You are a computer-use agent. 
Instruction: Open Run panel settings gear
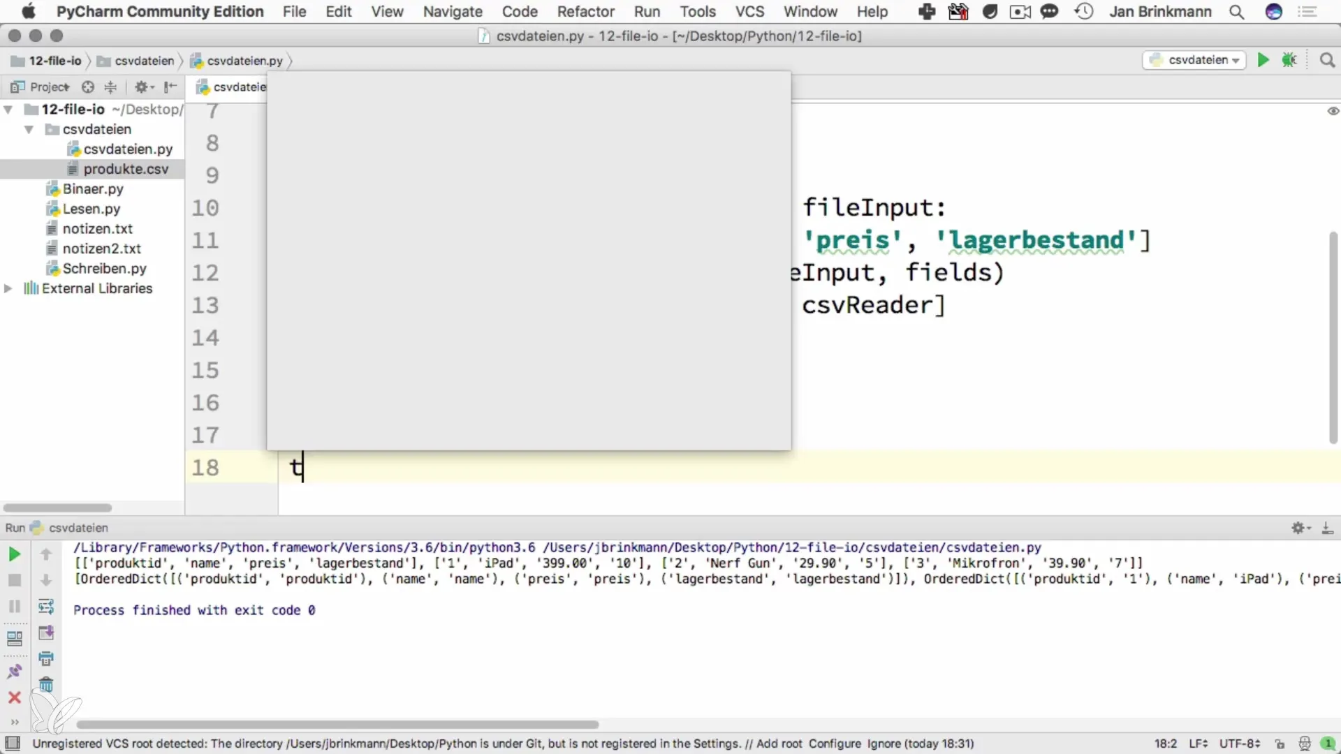[x=1300, y=528]
